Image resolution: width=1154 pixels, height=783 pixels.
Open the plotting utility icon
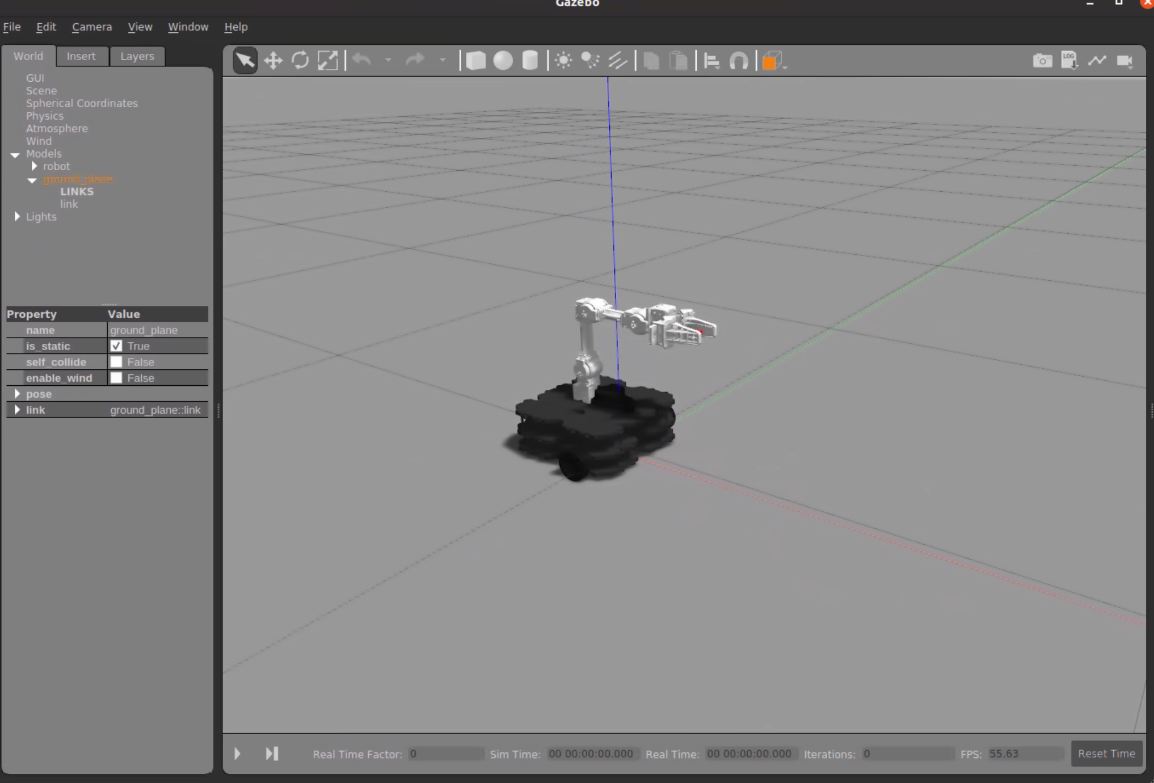pos(1097,60)
